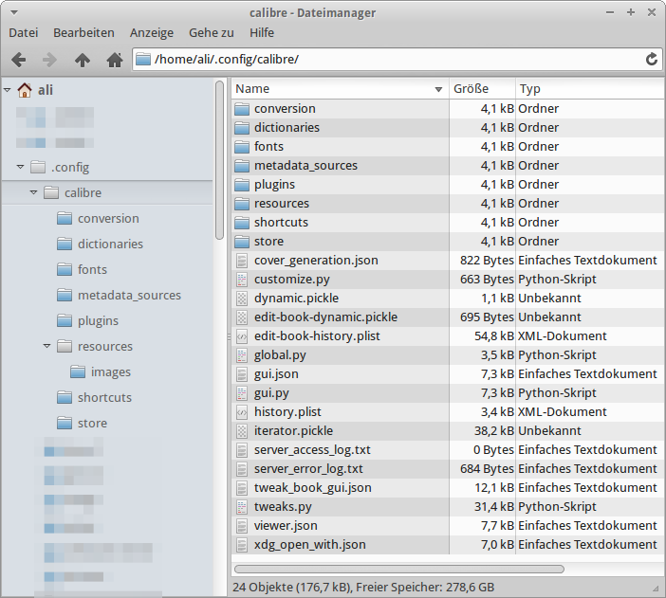Click the customize.py script icon
The height and width of the screenshot is (598, 666).
(242, 280)
